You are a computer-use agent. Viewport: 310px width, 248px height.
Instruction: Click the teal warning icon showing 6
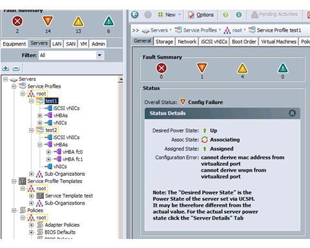(108, 21)
